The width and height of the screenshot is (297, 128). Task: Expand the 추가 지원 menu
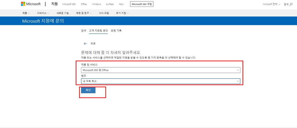tap(122, 13)
